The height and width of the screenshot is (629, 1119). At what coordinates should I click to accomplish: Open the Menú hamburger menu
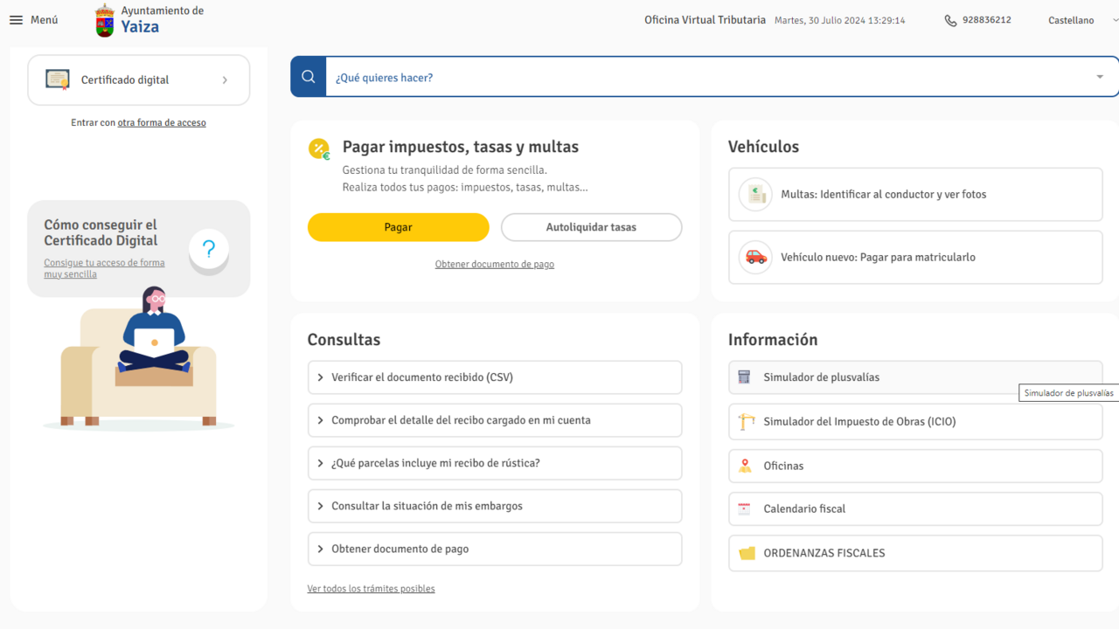[x=16, y=19]
